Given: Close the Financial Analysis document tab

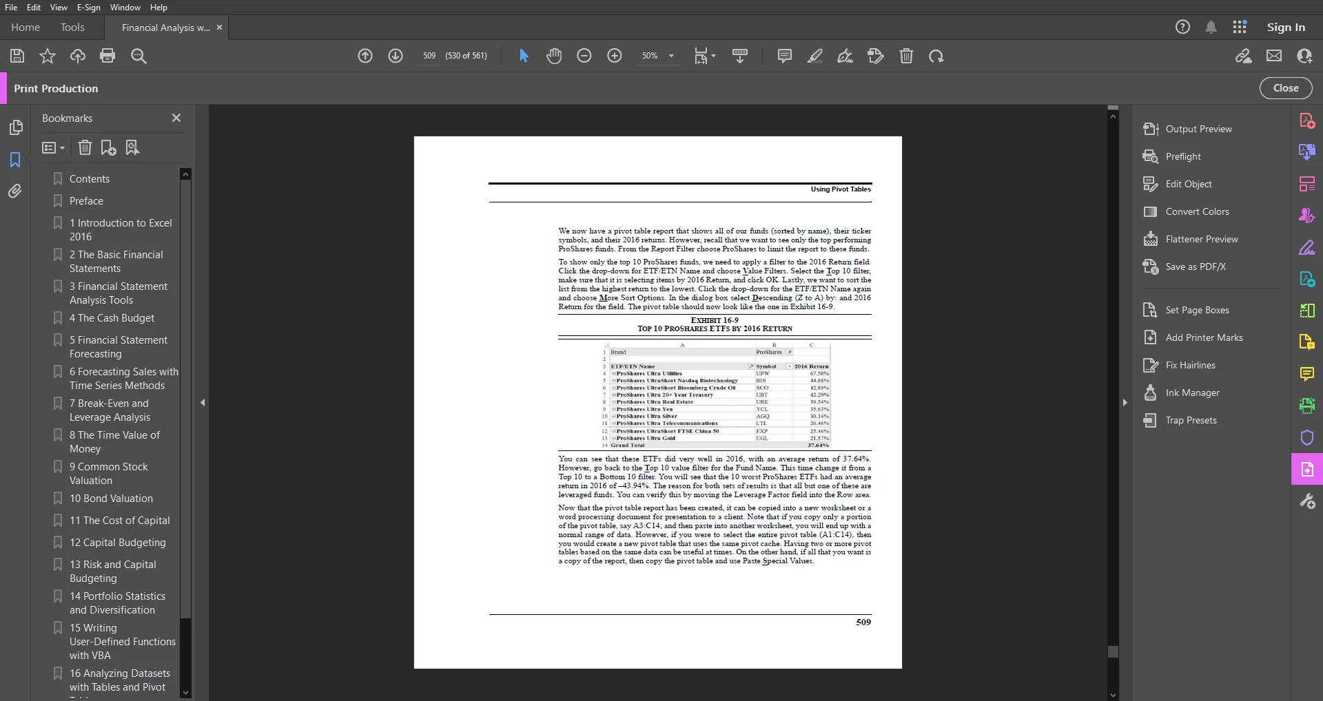Looking at the screenshot, I should pos(219,28).
